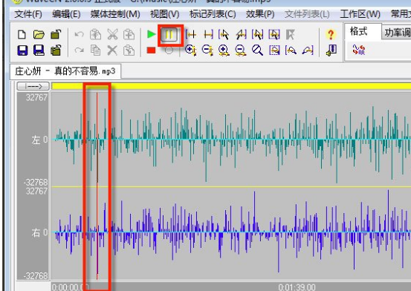Open the 标记列表(C) menu
This screenshot has height=291, width=411.
tap(213, 14)
